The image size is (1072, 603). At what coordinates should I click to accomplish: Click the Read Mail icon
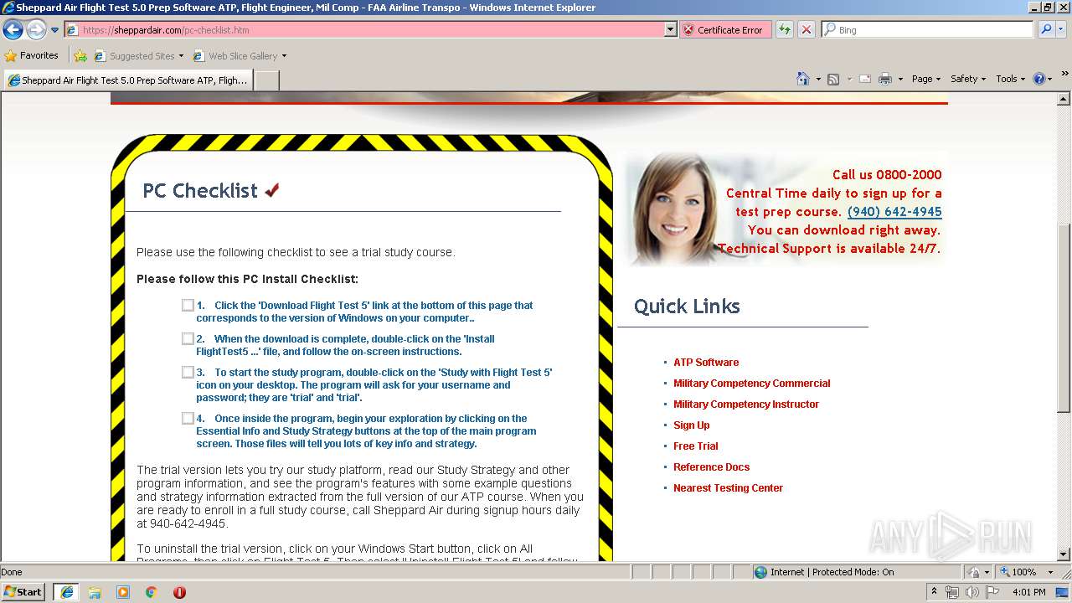865,79
